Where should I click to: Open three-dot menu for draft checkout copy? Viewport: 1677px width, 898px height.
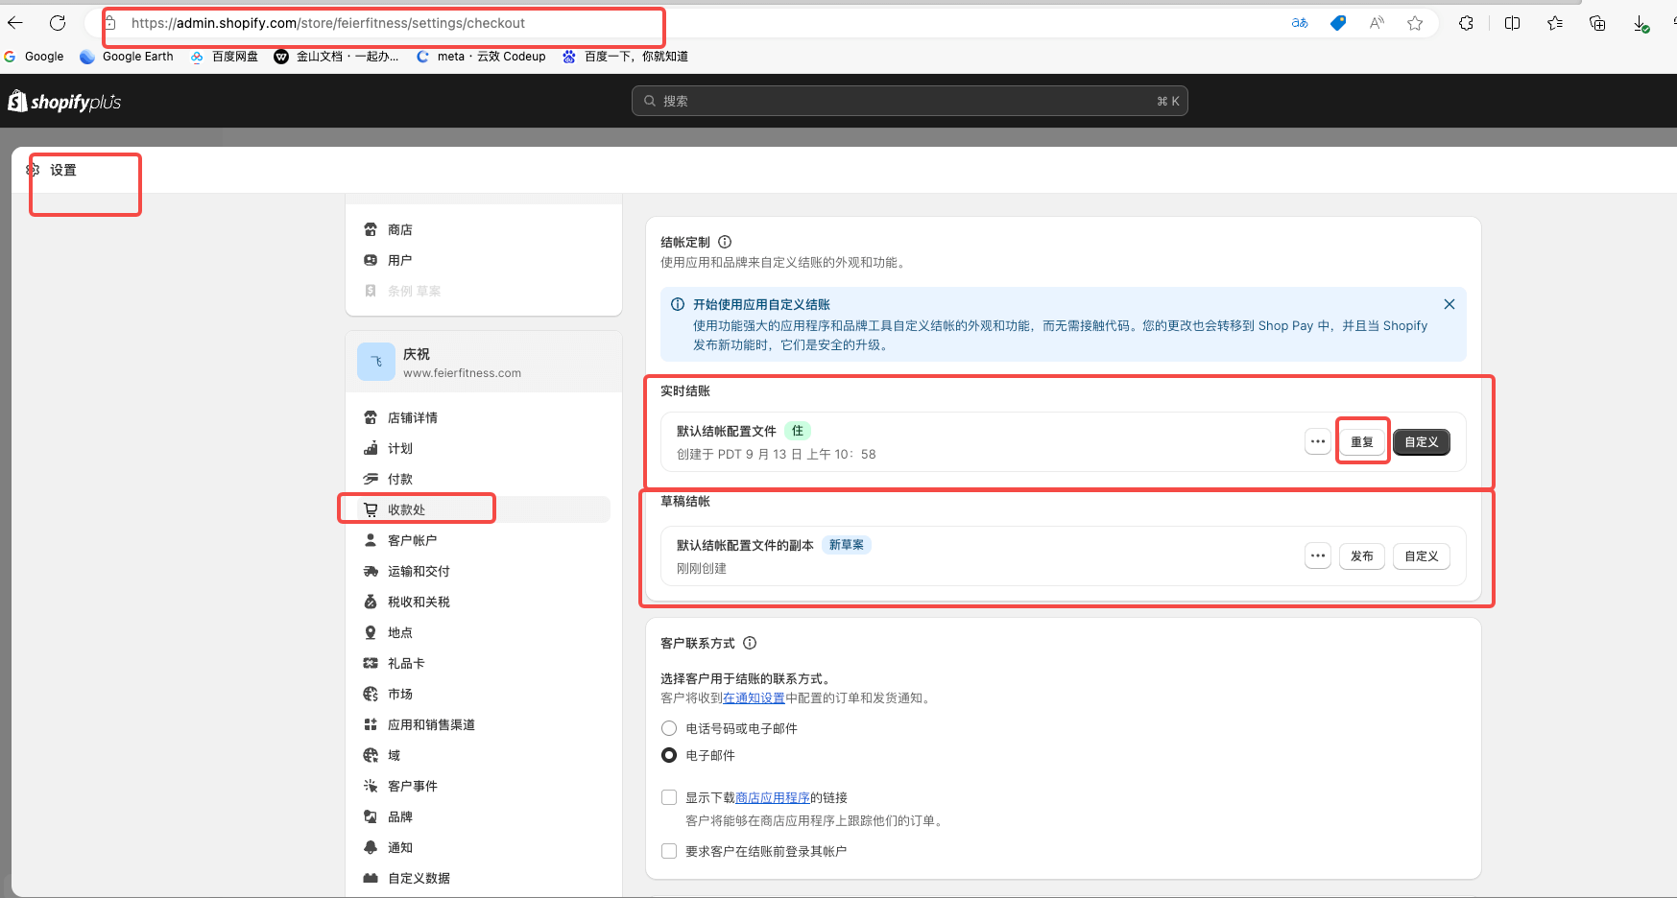[x=1317, y=556]
